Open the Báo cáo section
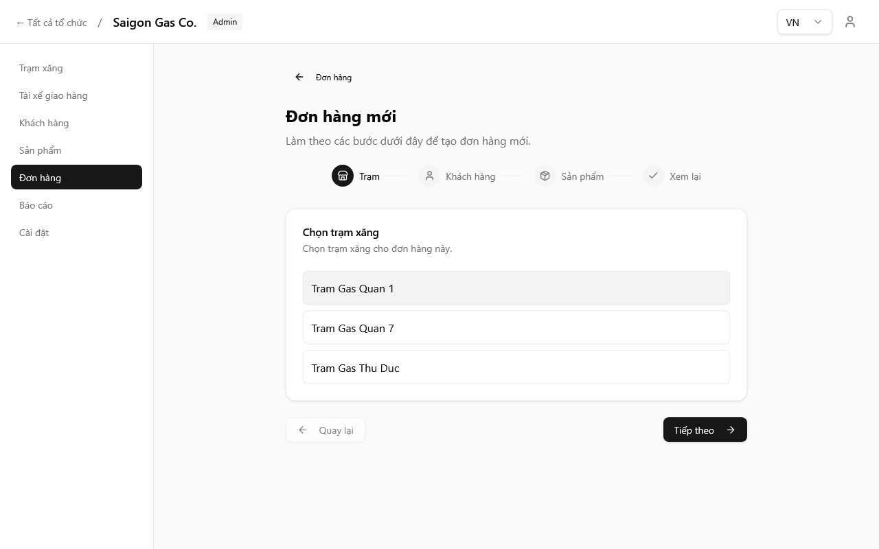The height and width of the screenshot is (549, 879). pyautogui.click(x=36, y=205)
